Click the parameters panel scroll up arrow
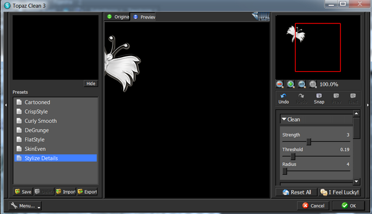Viewport: 372px width, 214px height. click(356, 114)
